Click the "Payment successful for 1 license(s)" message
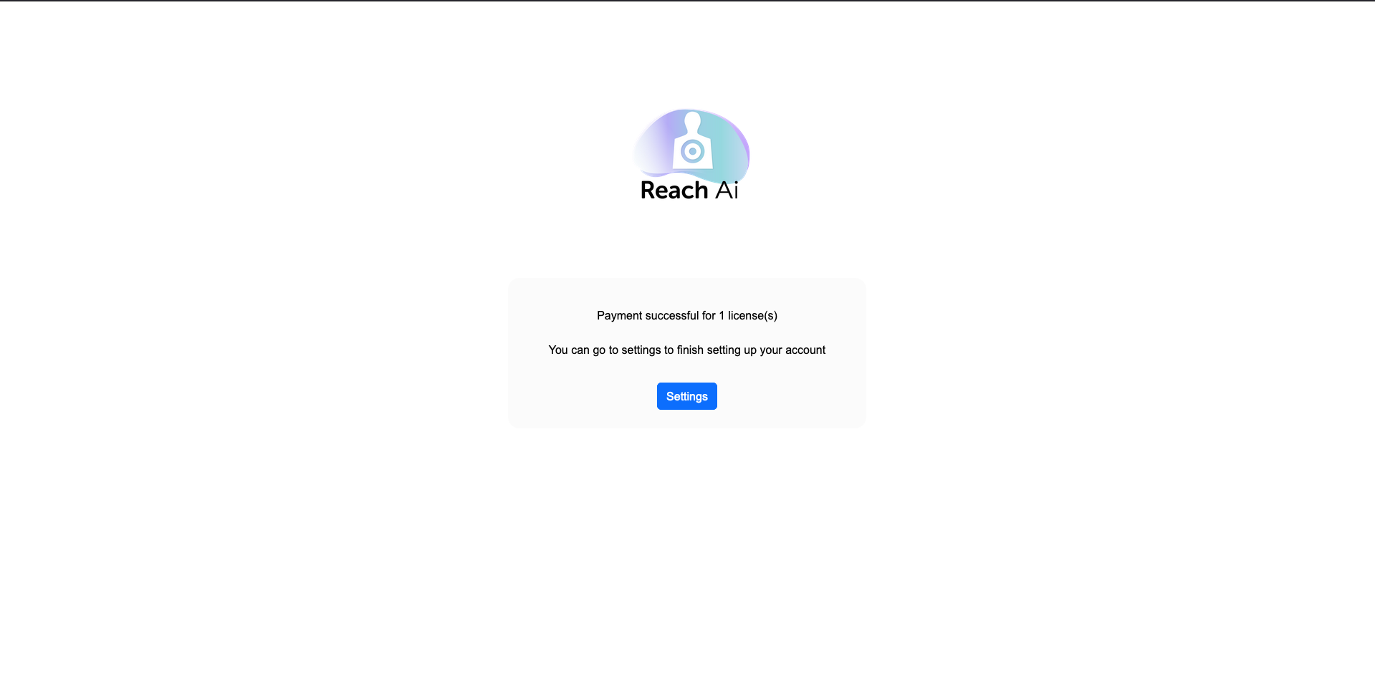 (x=686, y=315)
